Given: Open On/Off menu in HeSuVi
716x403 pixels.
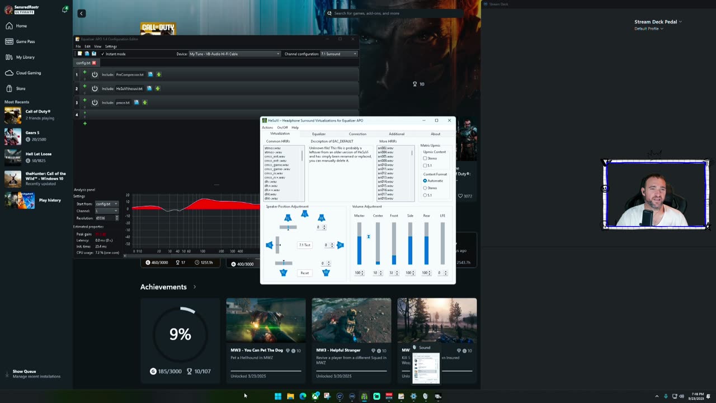Looking at the screenshot, I should click(x=282, y=128).
